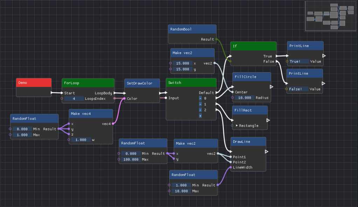
Task: Click the Switch case 2 output pin
Action: [216, 110]
